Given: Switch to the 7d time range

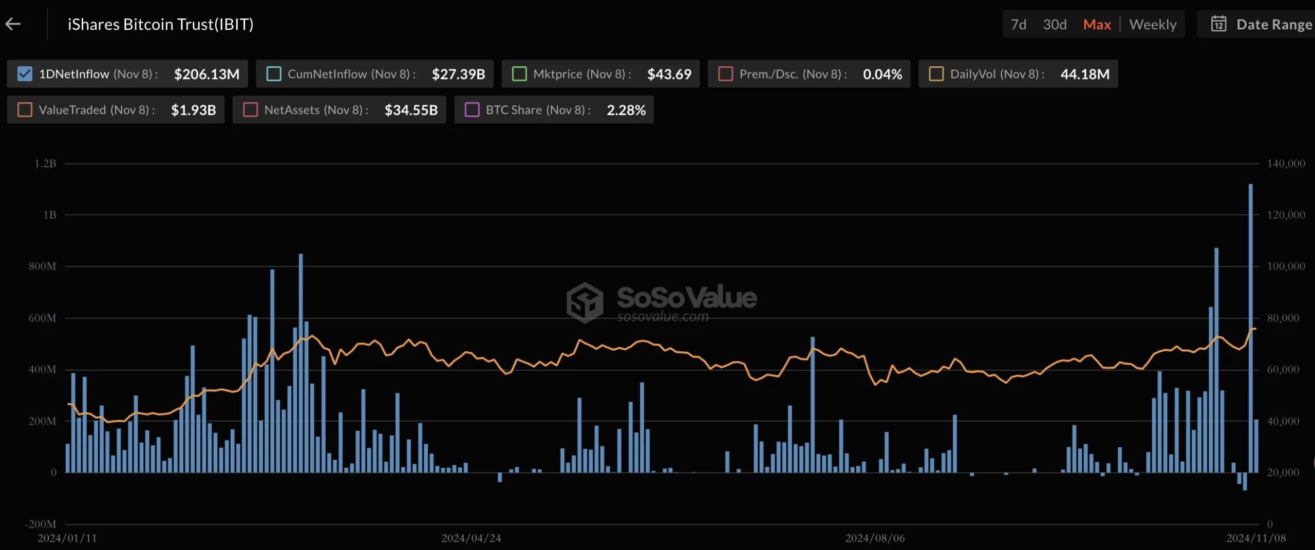Looking at the screenshot, I should 1019,24.
